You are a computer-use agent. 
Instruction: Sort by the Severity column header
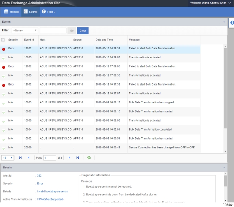(13, 40)
